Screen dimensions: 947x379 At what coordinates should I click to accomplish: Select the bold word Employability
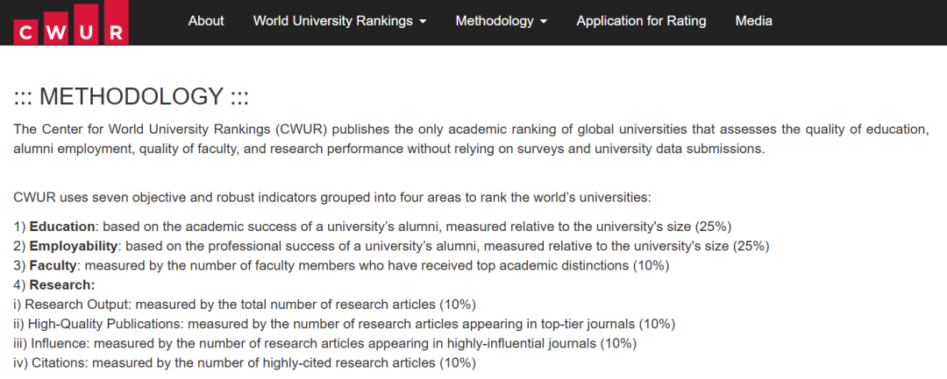[x=73, y=246]
